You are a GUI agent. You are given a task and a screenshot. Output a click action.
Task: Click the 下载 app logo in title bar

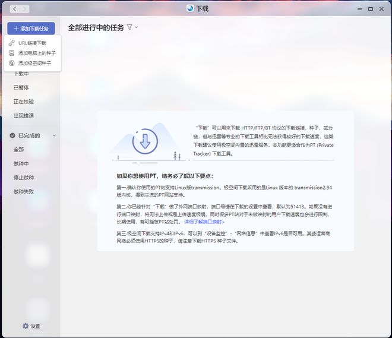[x=190, y=8]
